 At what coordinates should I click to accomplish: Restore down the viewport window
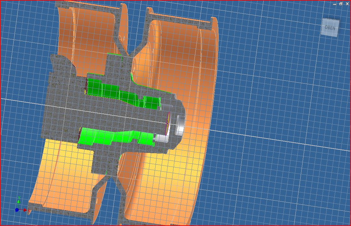pos(341,4)
